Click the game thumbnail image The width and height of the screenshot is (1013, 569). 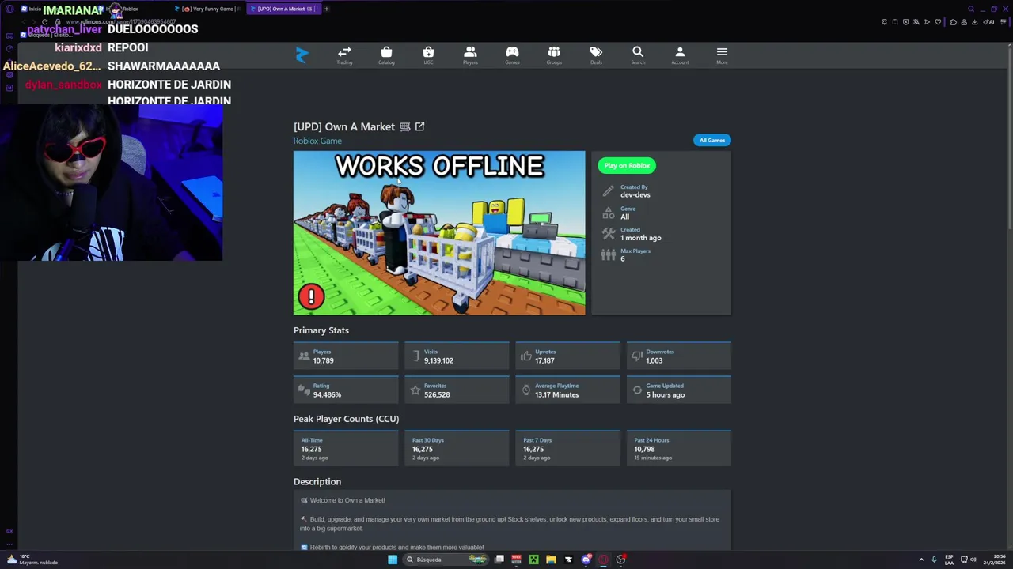pyautogui.click(x=439, y=233)
